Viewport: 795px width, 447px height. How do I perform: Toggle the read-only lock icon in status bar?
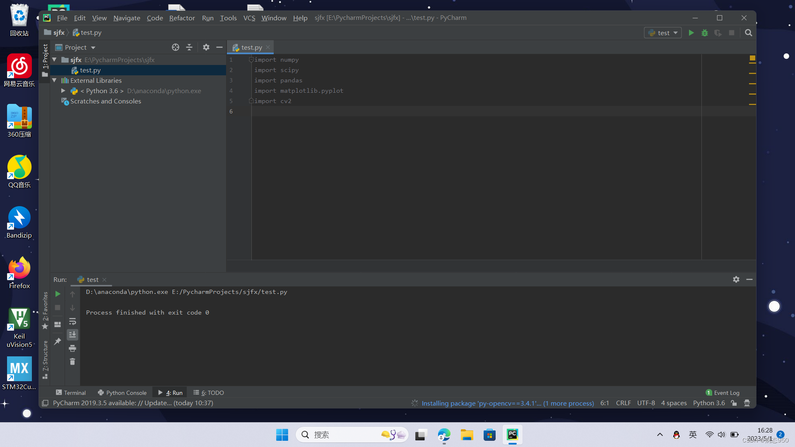tap(734, 403)
